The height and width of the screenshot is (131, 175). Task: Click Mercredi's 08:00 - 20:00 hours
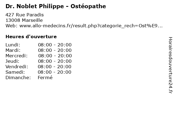coord(55,56)
